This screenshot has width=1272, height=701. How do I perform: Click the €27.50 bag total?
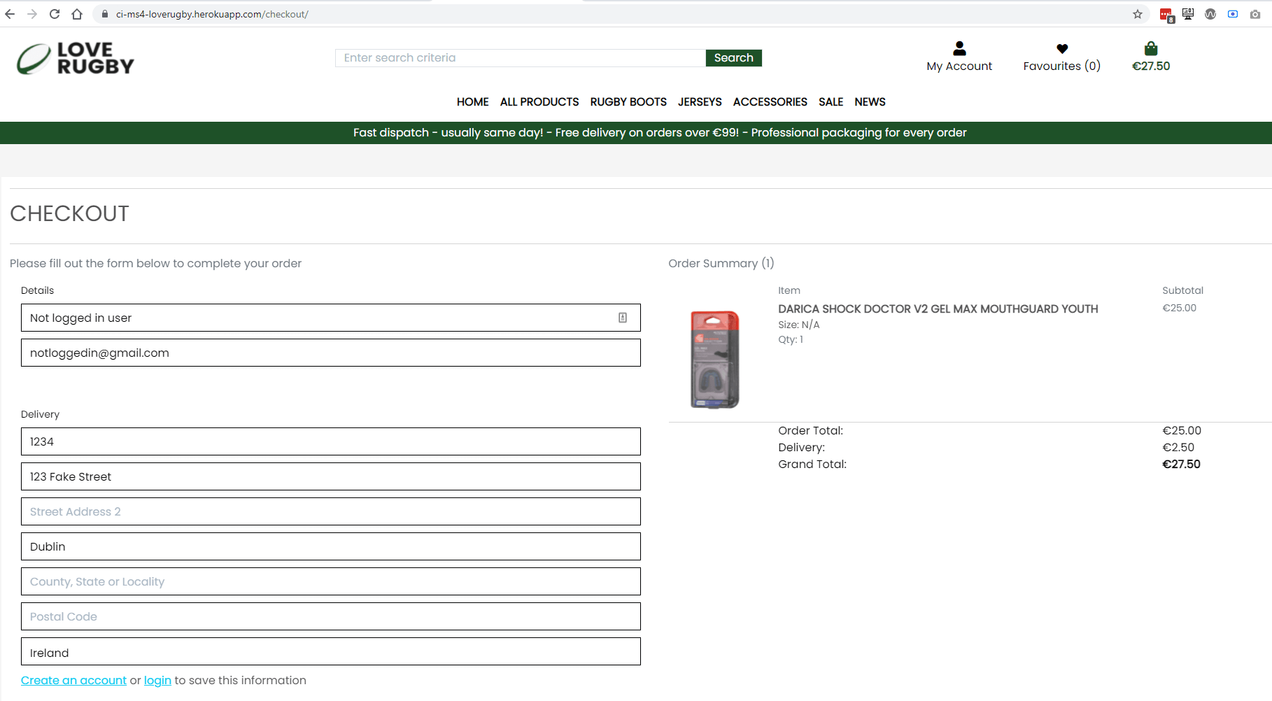pos(1151,66)
